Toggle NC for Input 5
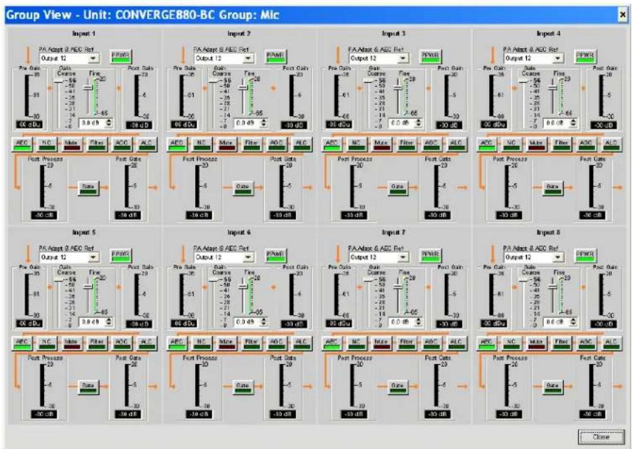The width and height of the screenshot is (632, 449). [x=47, y=343]
